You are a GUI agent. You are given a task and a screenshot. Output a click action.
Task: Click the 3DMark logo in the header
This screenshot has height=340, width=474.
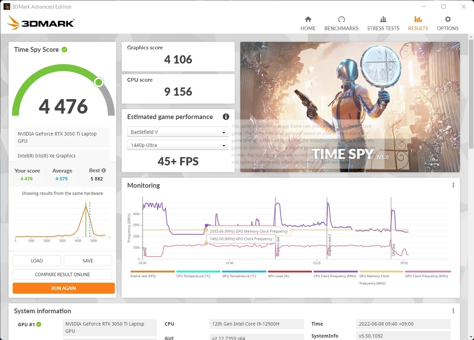pos(41,23)
